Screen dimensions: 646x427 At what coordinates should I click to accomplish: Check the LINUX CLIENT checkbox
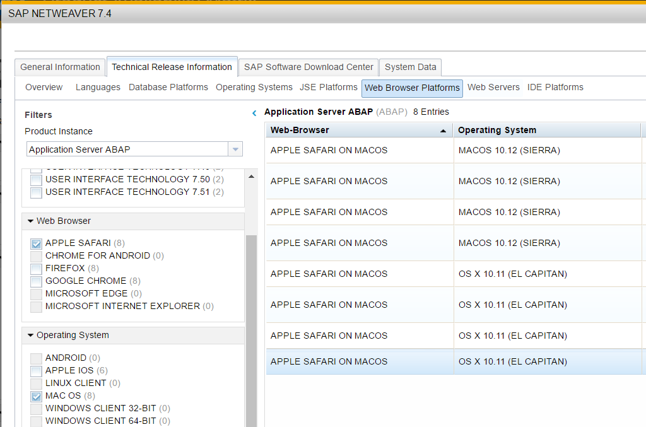pyautogui.click(x=36, y=383)
